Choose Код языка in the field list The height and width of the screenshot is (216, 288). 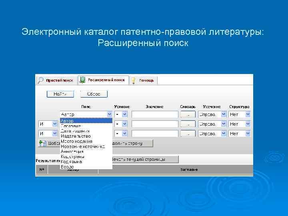(x=86, y=162)
